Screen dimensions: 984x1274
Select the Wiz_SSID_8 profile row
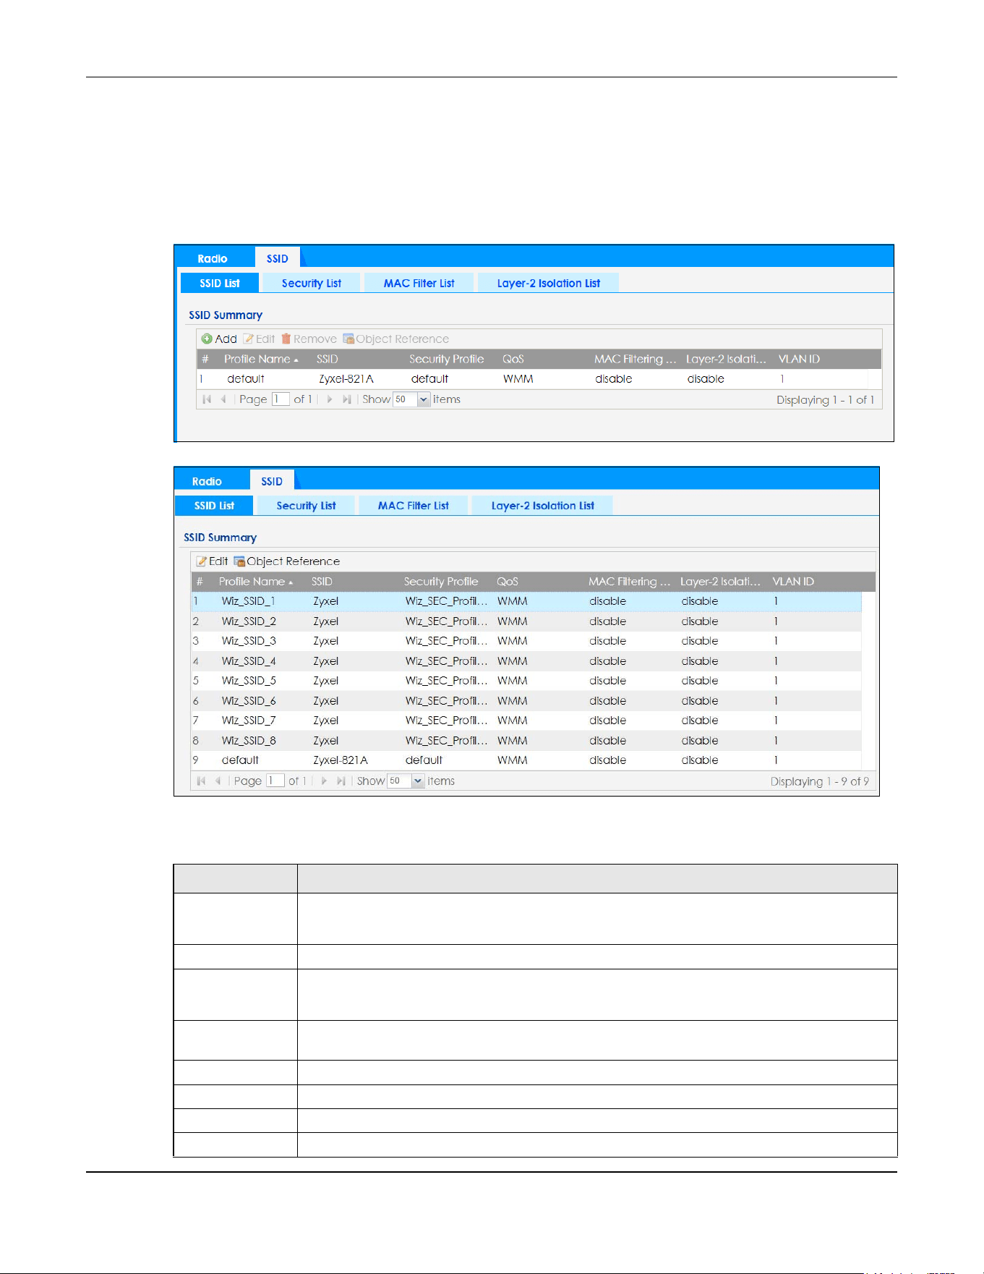pos(526,741)
